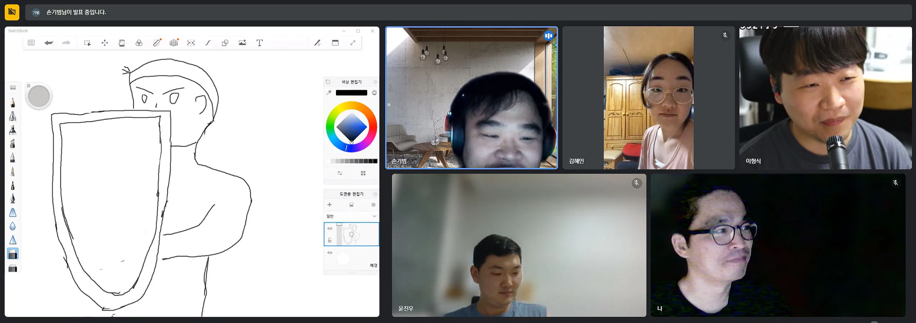
Task: Select the shield sketch layer thumbnail
Action: tap(351, 234)
